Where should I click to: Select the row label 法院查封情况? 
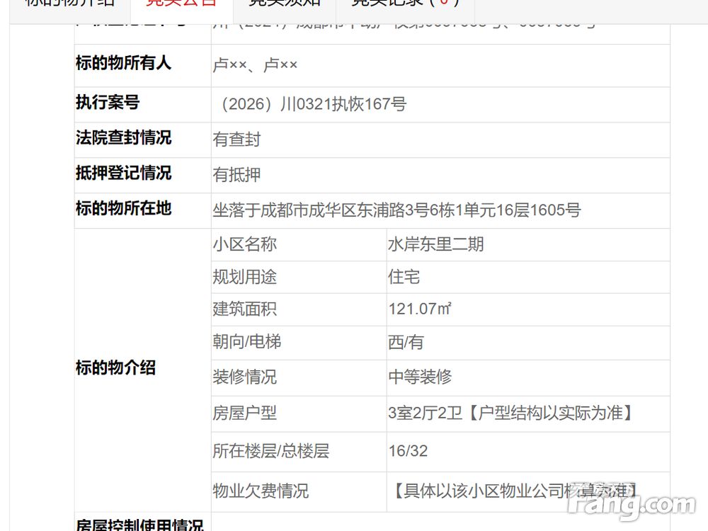coord(123,138)
